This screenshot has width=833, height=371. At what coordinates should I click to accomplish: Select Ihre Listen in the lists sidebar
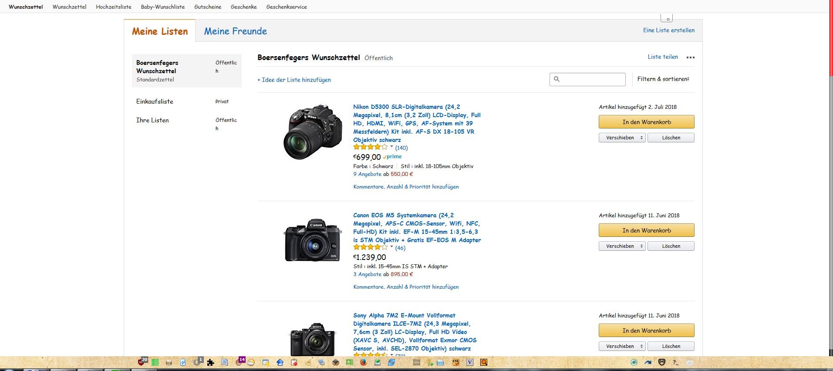coord(152,120)
